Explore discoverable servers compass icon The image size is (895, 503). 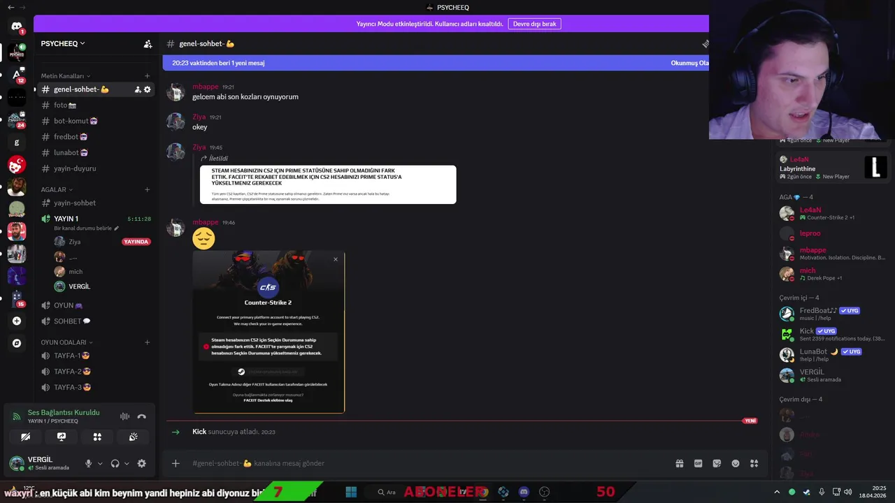(17, 343)
